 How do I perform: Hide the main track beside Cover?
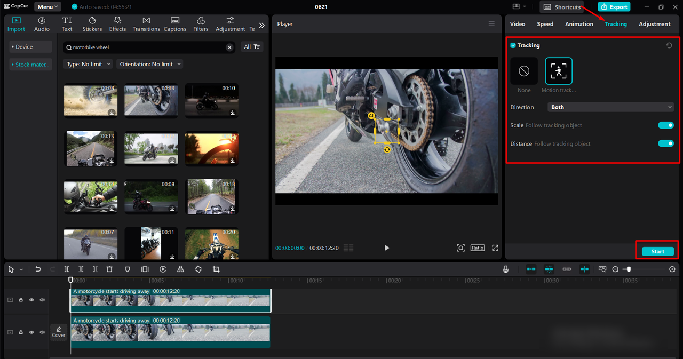[31, 332]
